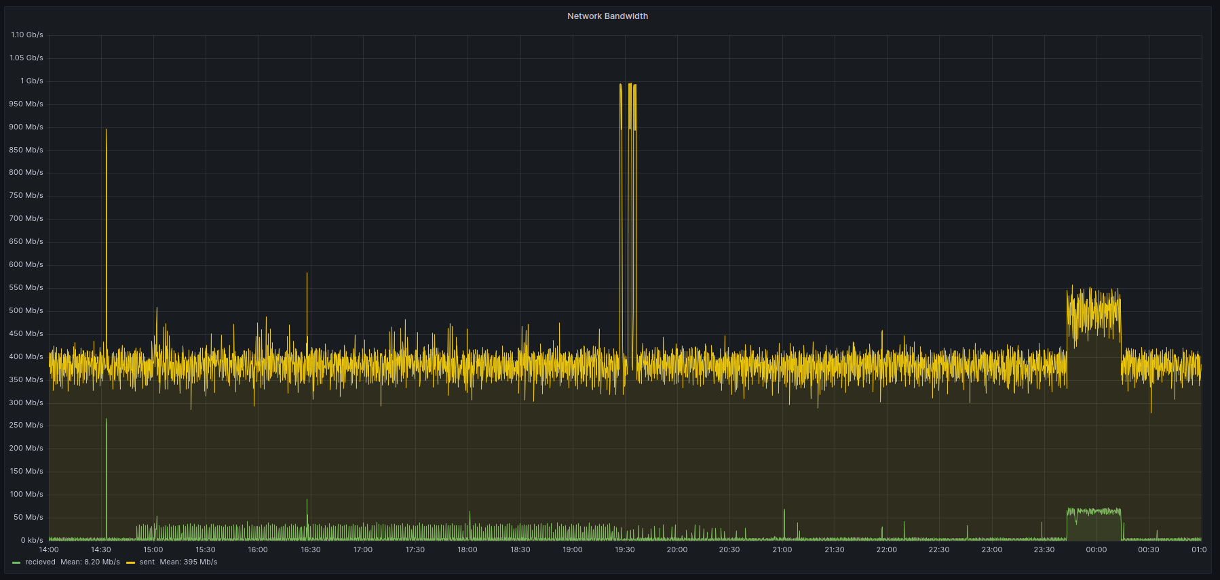Click the 1 Gb/s sent peak near 19:30

630,85
